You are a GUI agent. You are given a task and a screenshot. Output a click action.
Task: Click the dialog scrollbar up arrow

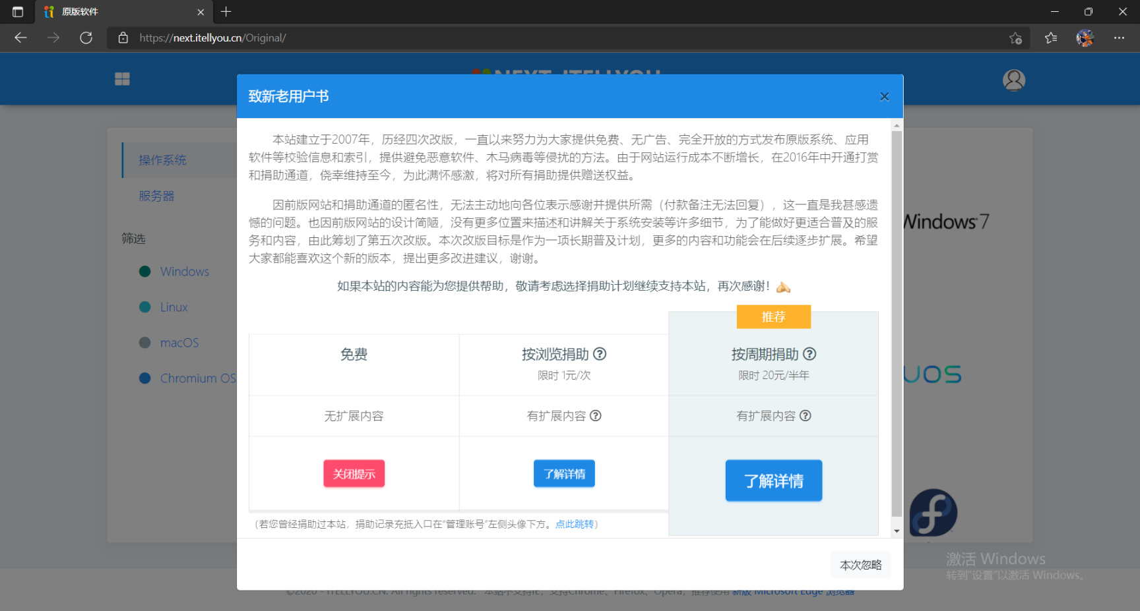(x=897, y=125)
